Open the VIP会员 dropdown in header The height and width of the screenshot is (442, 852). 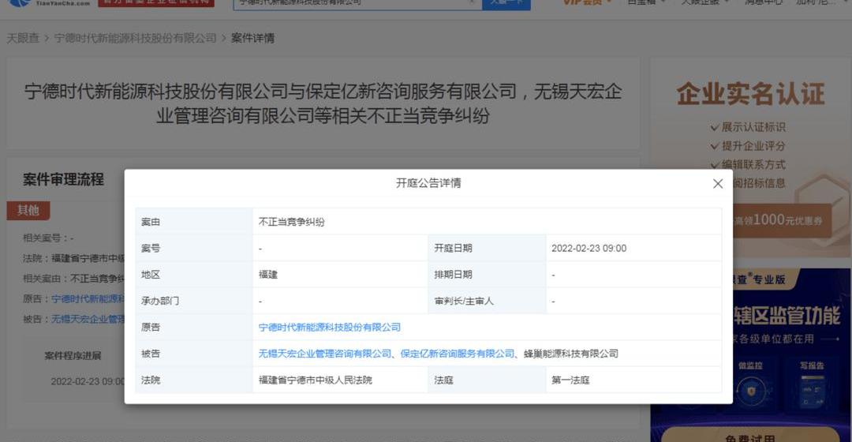(x=586, y=2)
